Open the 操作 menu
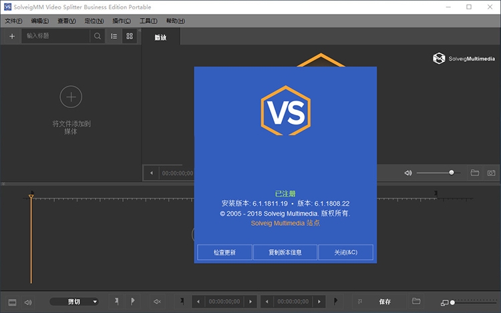Screen dimensions: 501x313 pos(122,21)
